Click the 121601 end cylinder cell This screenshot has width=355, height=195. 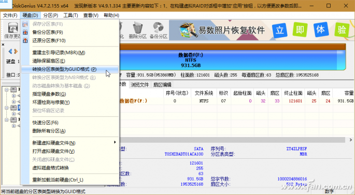coord(295,101)
